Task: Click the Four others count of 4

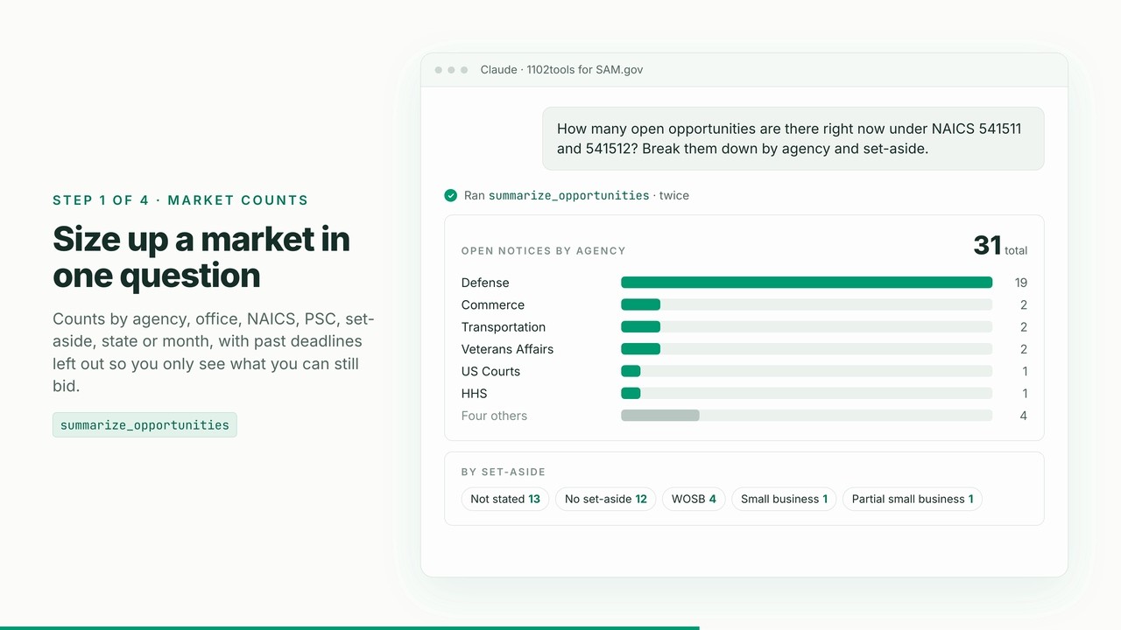Action: (1023, 416)
